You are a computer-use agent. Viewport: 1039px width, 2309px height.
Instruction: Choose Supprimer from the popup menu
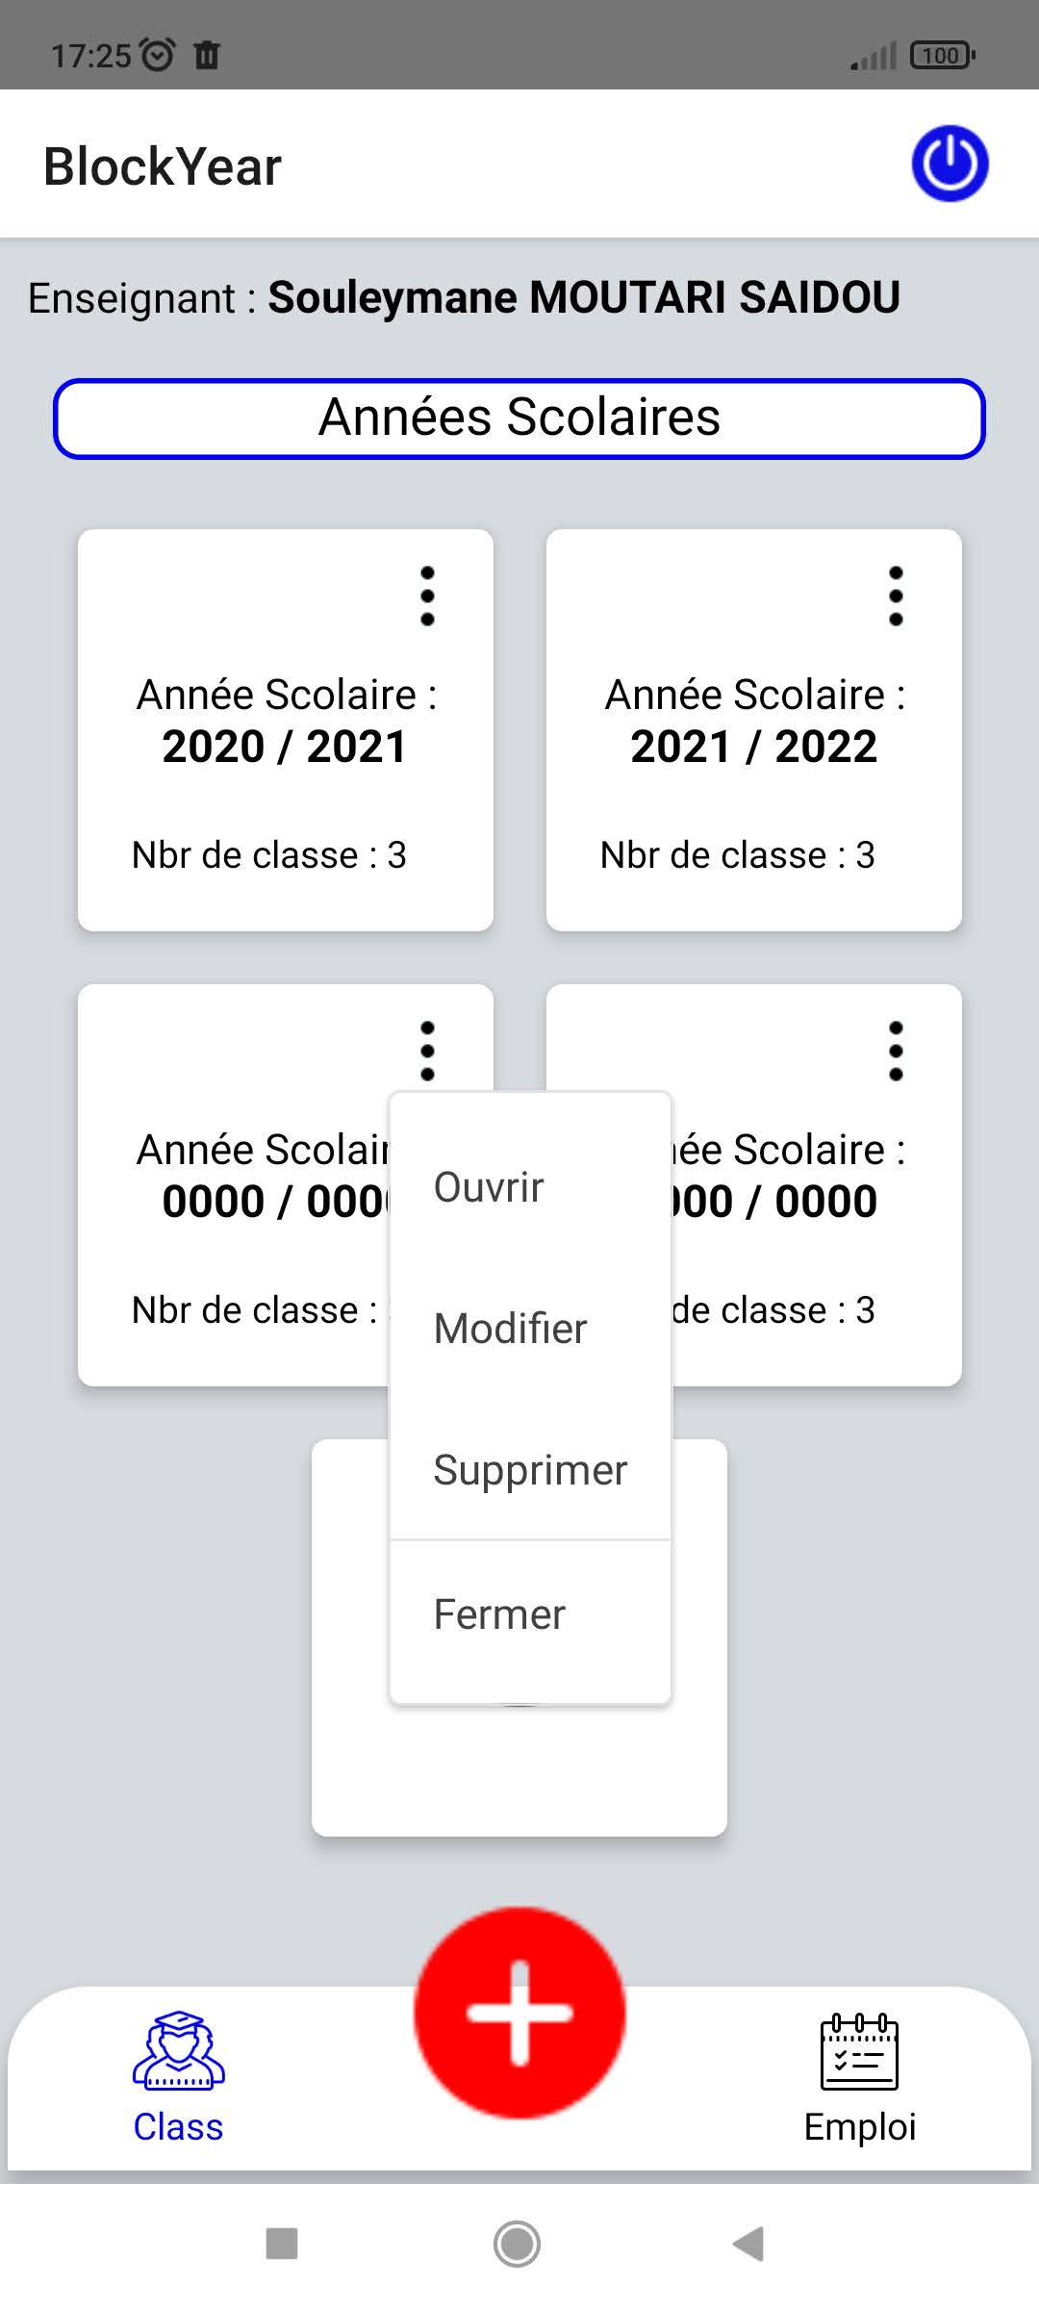click(x=530, y=1470)
